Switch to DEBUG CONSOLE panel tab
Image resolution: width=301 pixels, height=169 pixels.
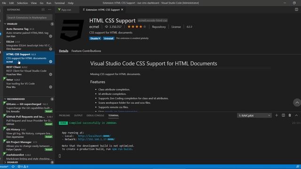[x=95, y=115]
